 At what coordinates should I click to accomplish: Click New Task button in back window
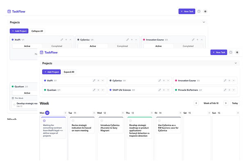(187, 11)
